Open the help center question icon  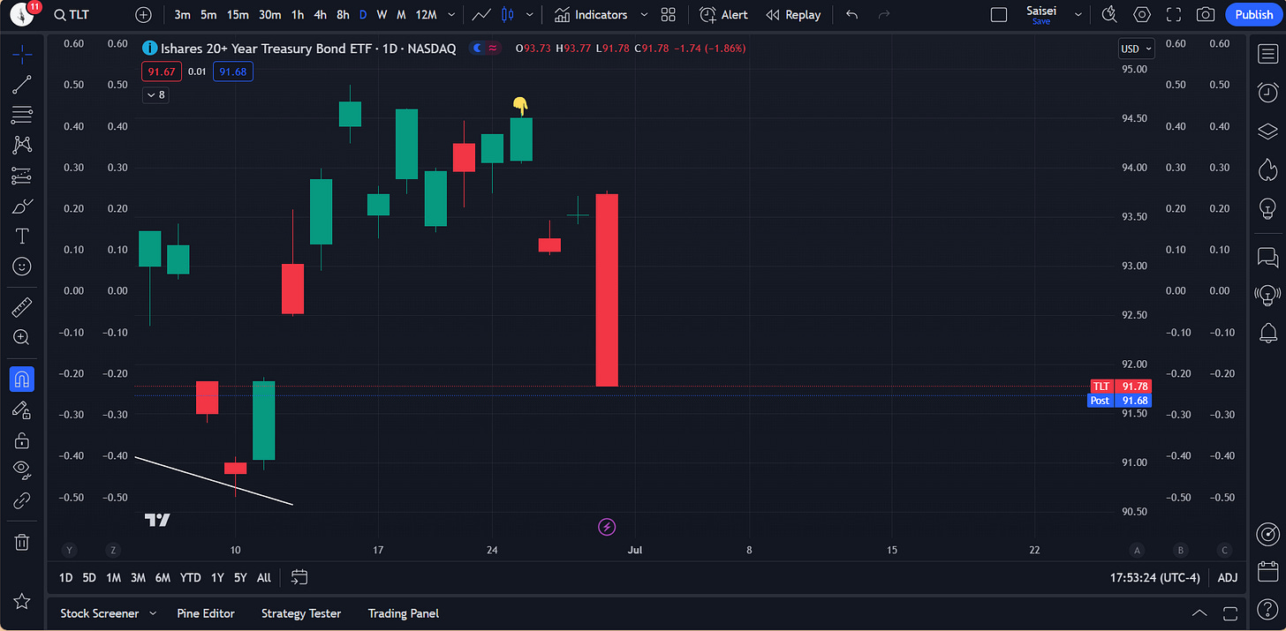click(x=1267, y=608)
